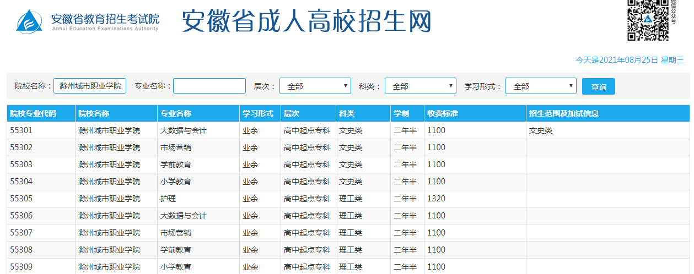Select row with code 55301
694x274 pixels.
pos(21,131)
